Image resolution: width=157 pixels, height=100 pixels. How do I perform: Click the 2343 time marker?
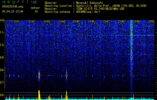pos(47,21)
